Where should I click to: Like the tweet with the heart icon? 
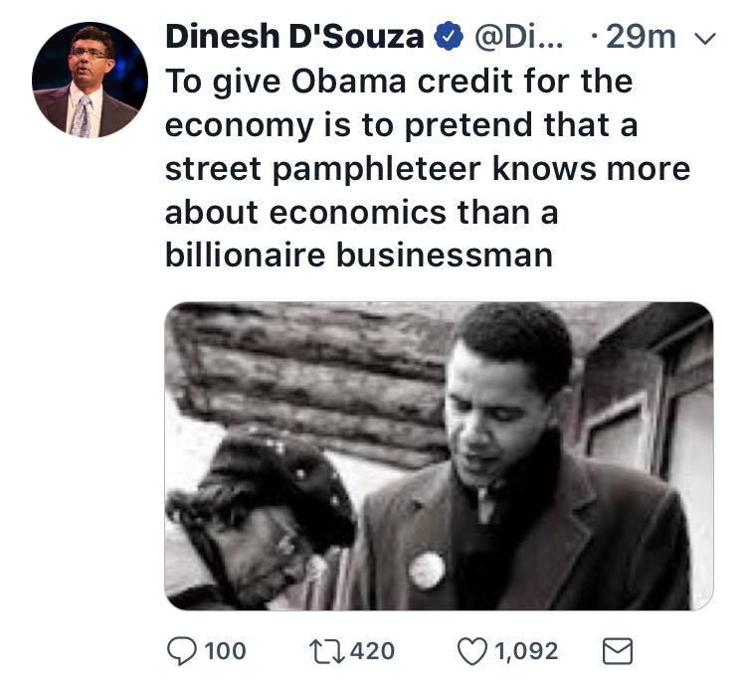[472, 651]
